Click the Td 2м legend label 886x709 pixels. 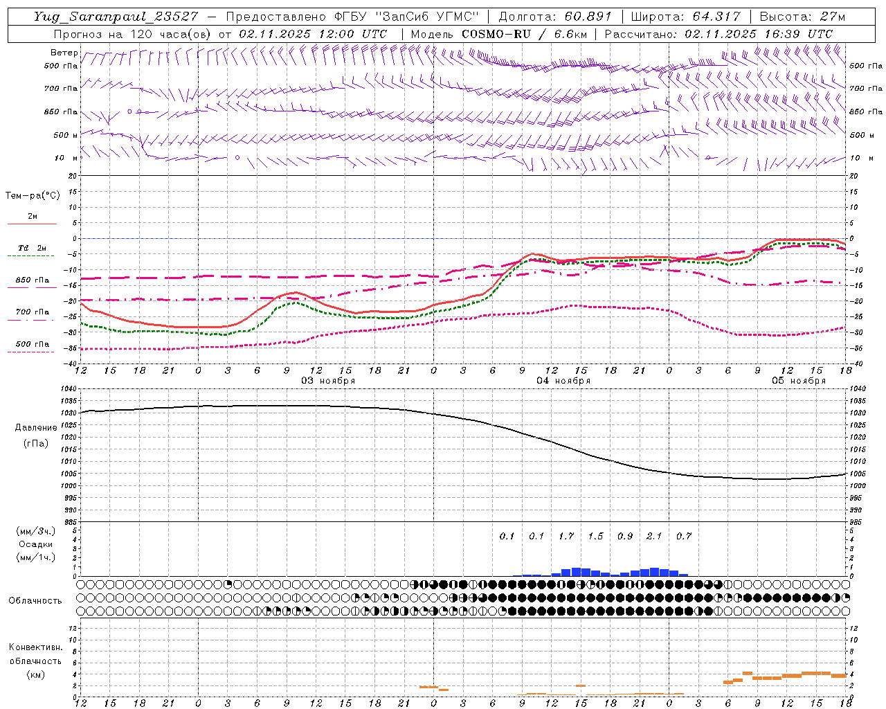(x=32, y=248)
